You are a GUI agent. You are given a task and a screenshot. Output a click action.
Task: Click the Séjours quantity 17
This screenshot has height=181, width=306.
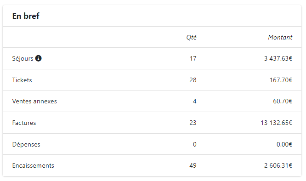(193, 58)
